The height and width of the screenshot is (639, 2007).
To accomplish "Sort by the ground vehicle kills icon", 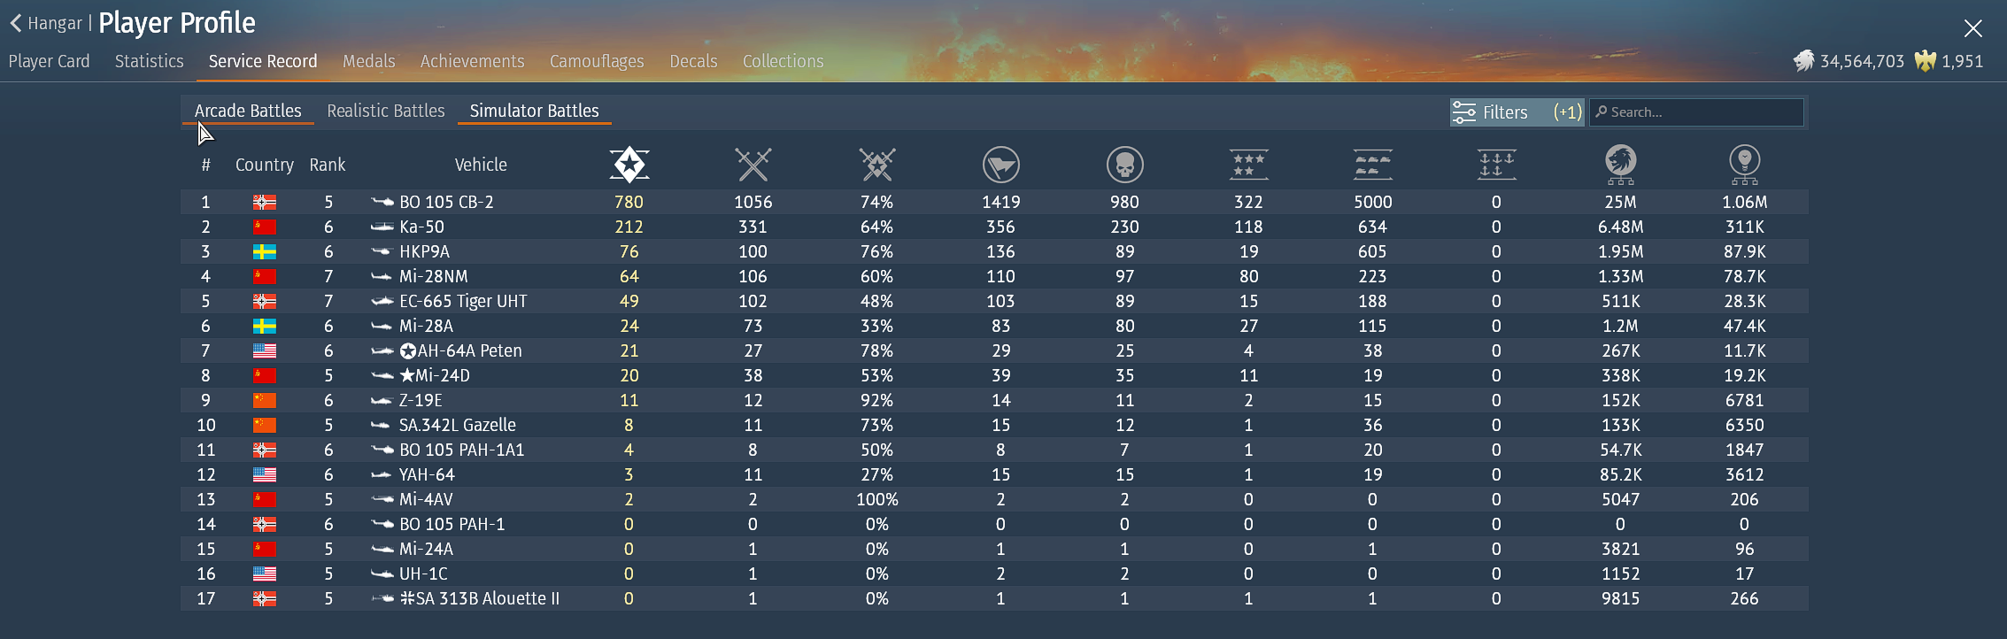I will click(x=1372, y=165).
